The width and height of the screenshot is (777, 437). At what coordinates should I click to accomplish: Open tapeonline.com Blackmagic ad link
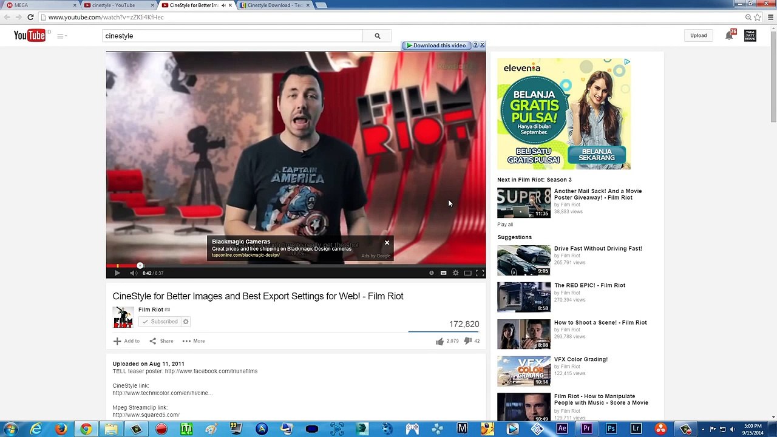[246, 255]
